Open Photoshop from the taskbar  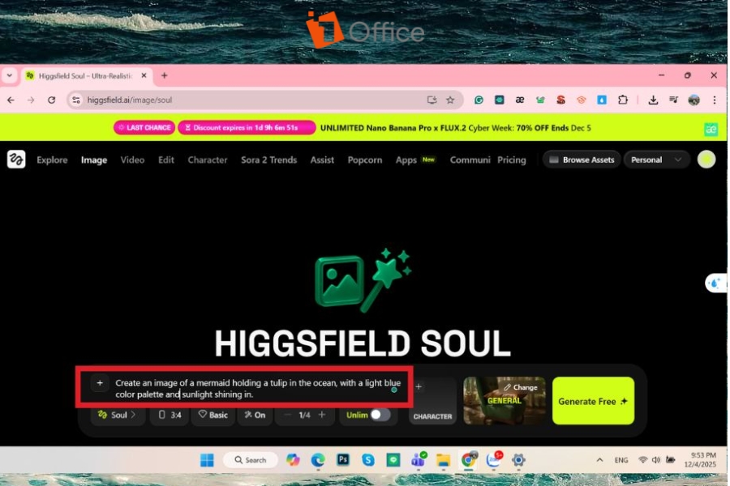pos(343,460)
